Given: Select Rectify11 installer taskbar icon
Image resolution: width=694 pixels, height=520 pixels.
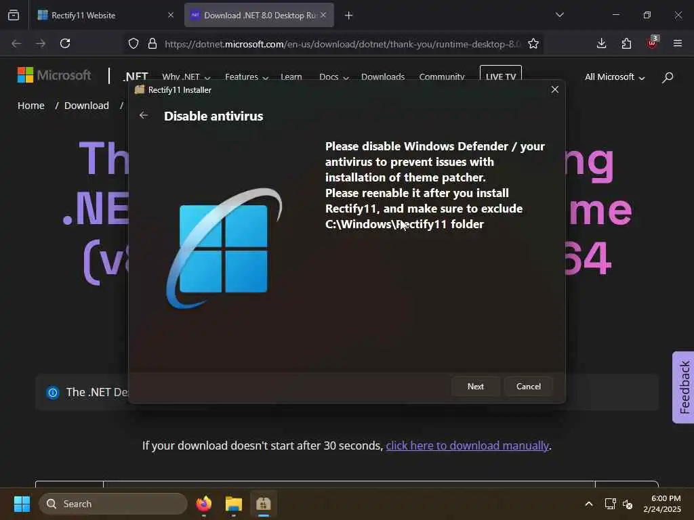Looking at the screenshot, I should (x=264, y=504).
